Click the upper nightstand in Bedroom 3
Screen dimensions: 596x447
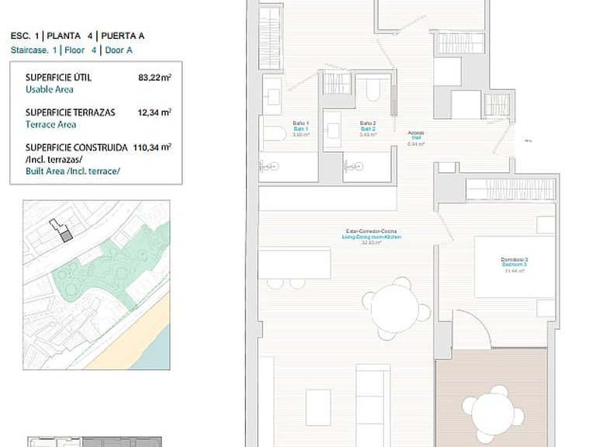tap(546, 224)
